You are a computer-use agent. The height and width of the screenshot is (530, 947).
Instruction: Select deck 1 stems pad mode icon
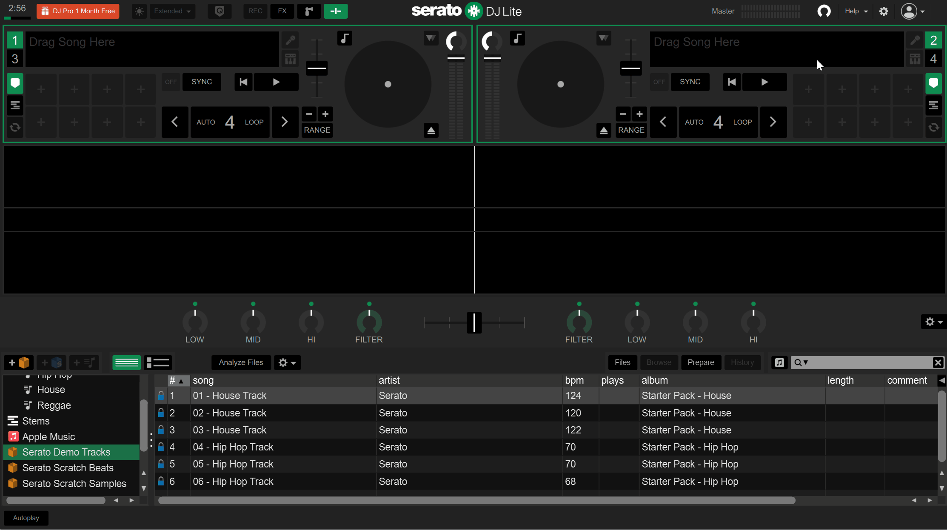(x=15, y=105)
